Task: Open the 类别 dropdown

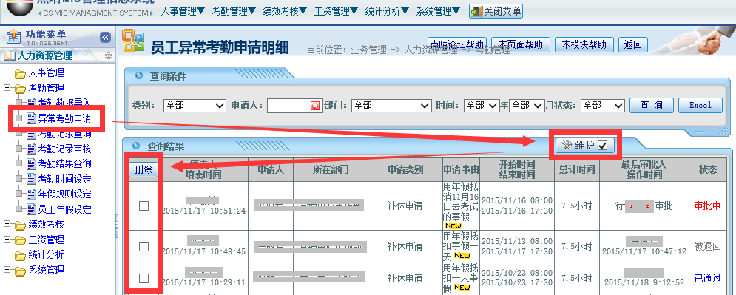Action: point(195,106)
